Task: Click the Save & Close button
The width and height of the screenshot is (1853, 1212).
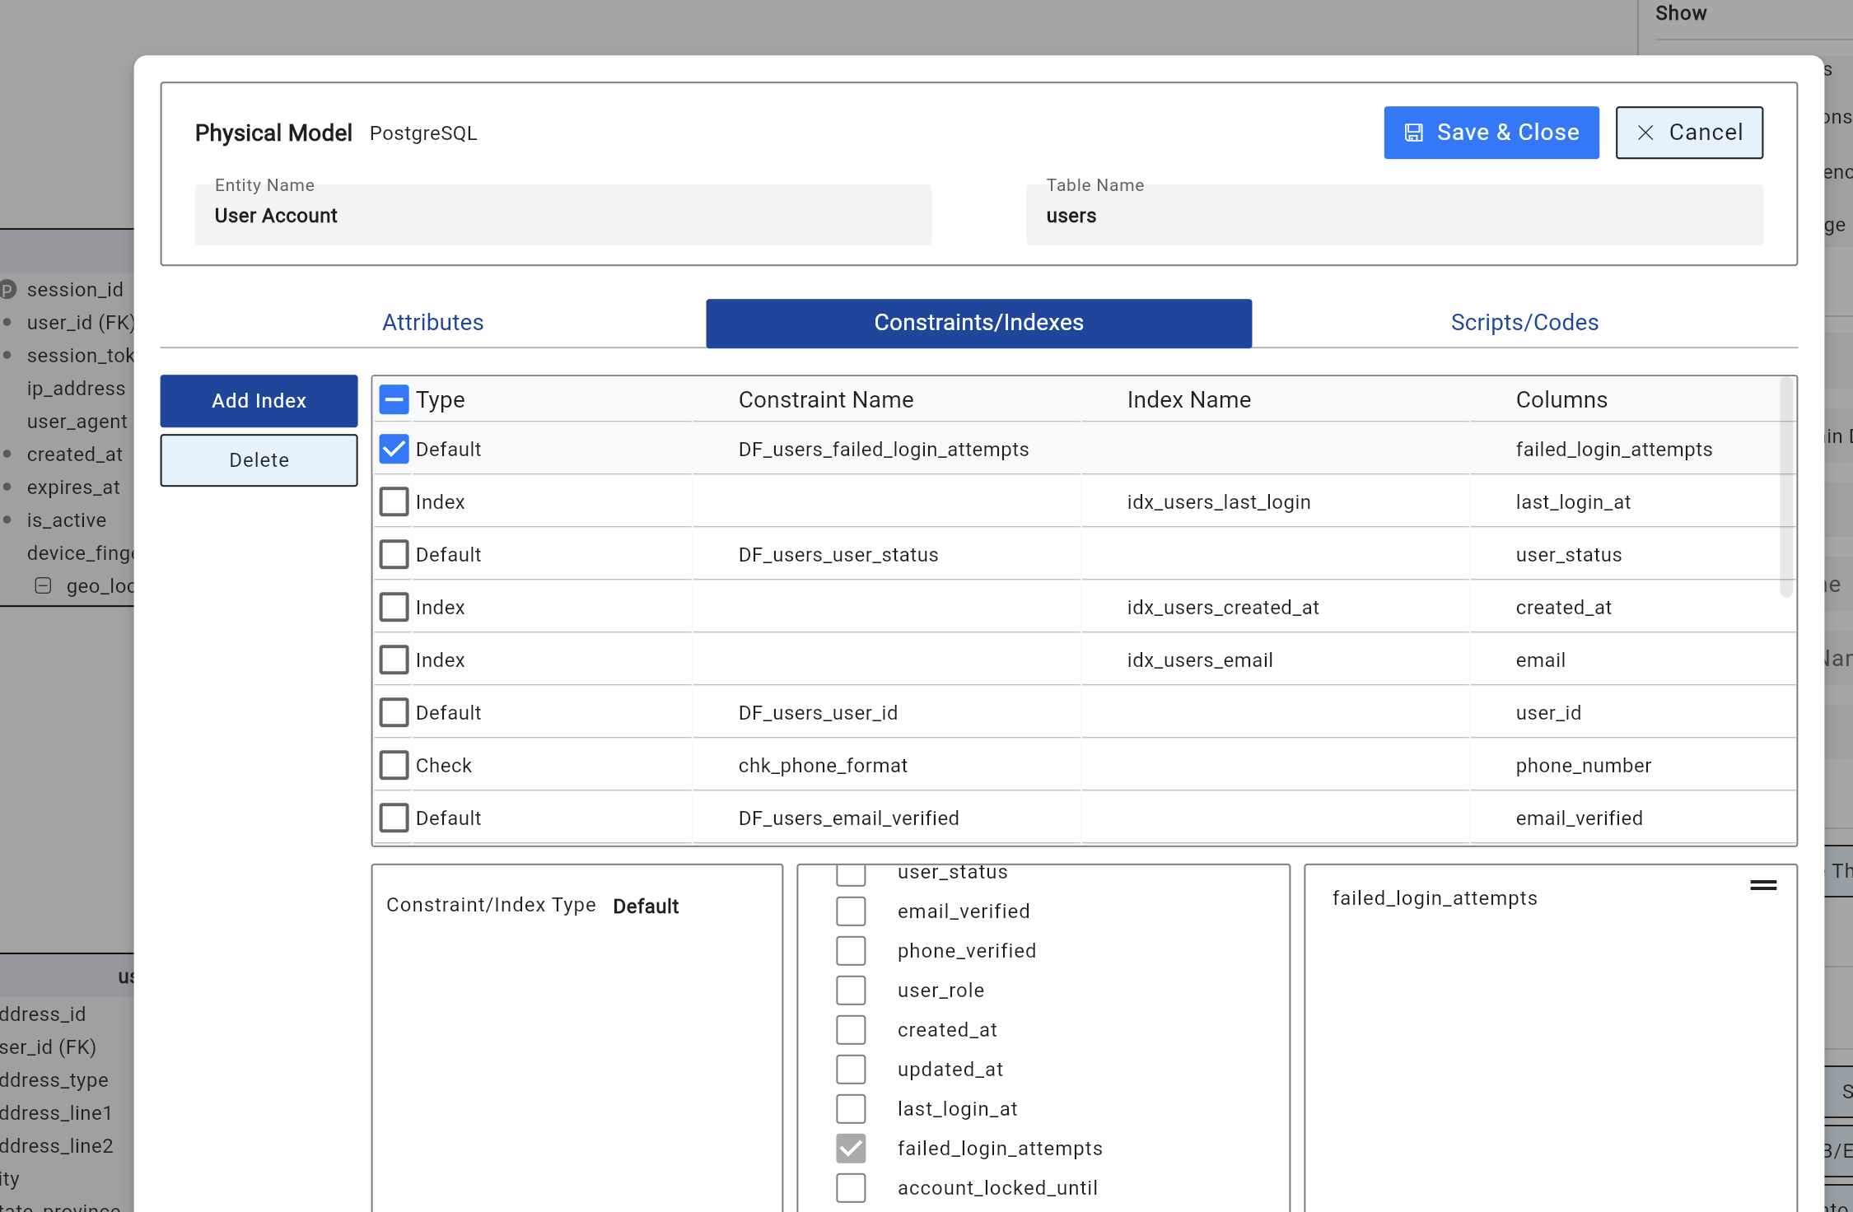Action: (1491, 133)
